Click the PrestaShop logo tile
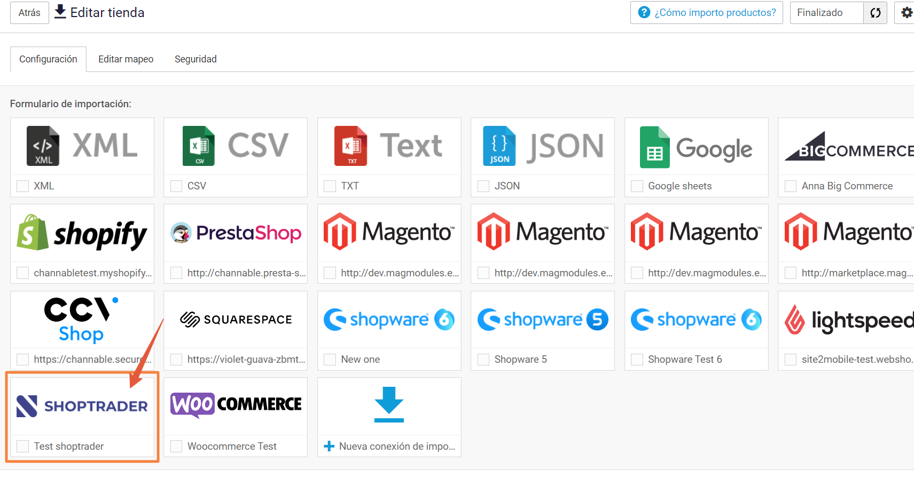The height and width of the screenshot is (478, 914). point(236,233)
